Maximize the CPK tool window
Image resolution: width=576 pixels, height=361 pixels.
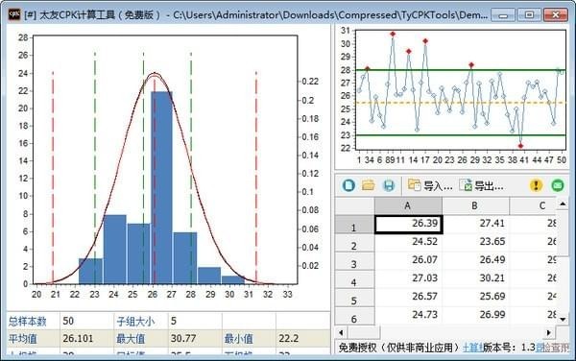[x=529, y=14]
